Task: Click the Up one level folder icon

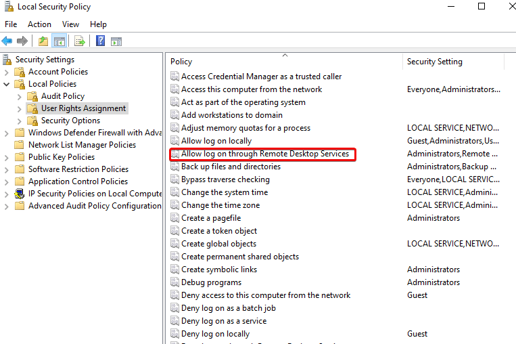Action: [x=43, y=41]
